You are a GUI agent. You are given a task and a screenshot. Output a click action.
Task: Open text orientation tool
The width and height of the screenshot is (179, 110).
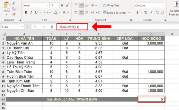click(93, 5)
